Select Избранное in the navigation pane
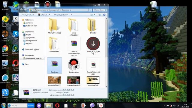 click(29, 20)
